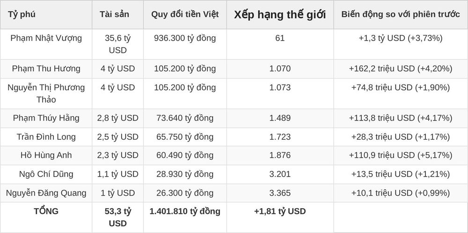Select the '1.401.810 tỷ đồng' total cell
Screen dimensions: 468x233
click(185, 212)
